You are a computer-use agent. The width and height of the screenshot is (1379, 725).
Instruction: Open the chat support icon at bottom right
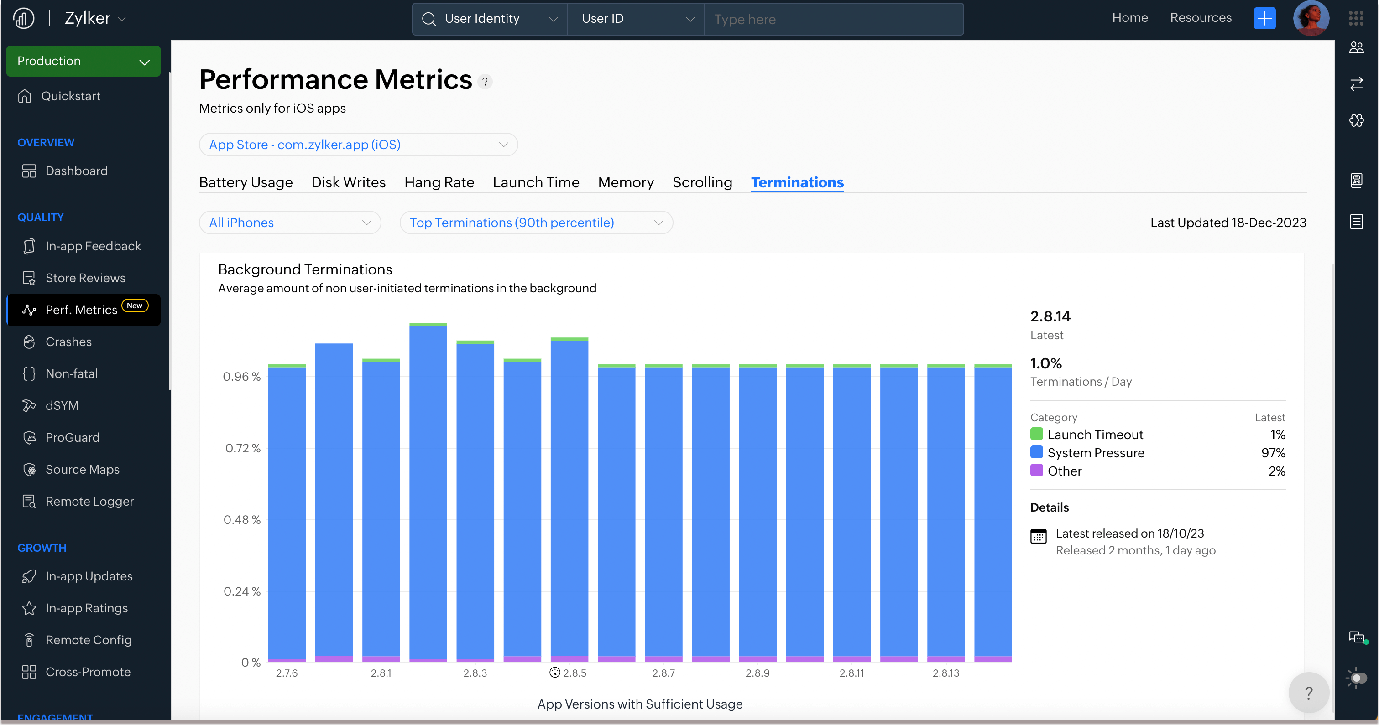1356,637
